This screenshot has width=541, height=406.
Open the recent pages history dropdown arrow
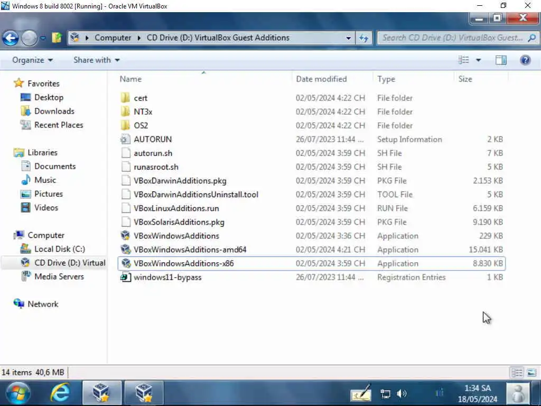pos(43,38)
